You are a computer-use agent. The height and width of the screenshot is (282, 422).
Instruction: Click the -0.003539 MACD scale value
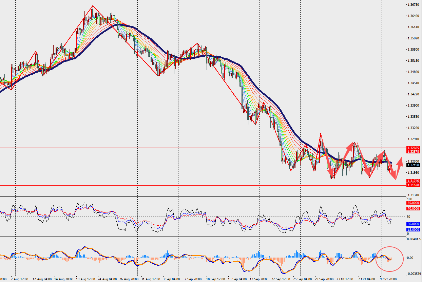coord(414,274)
